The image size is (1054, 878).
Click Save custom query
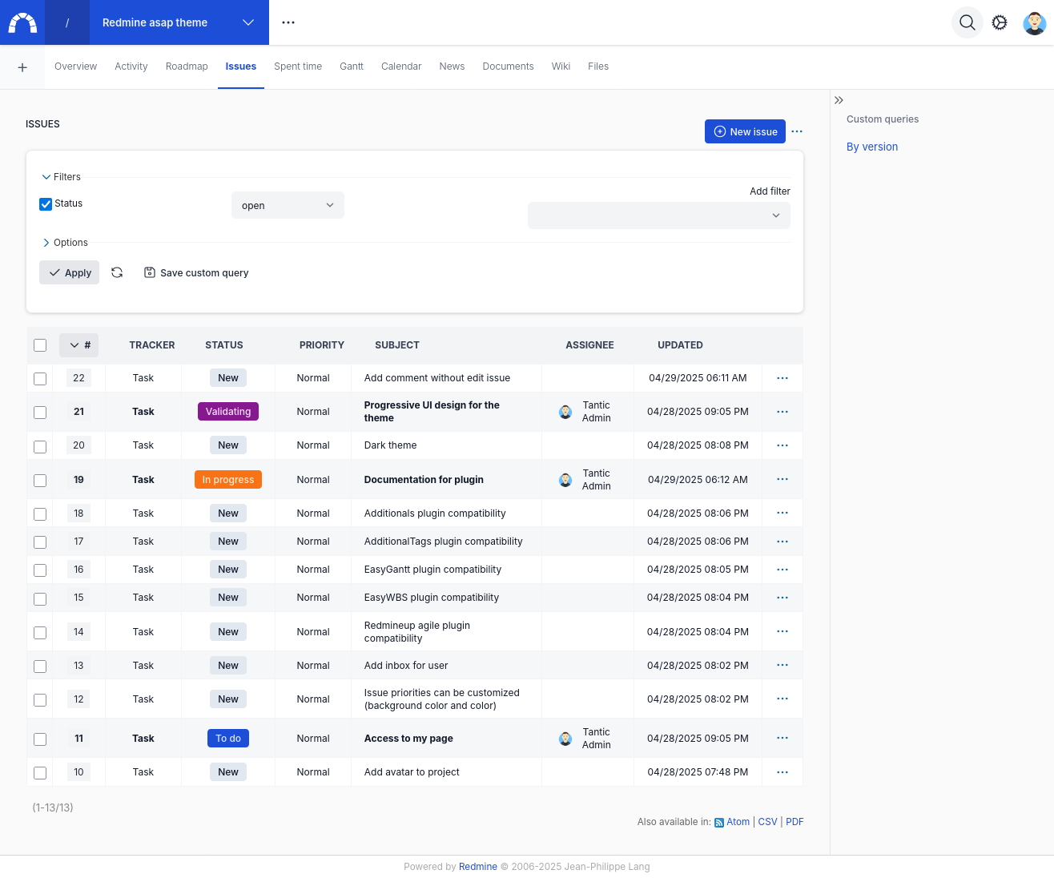tap(196, 272)
